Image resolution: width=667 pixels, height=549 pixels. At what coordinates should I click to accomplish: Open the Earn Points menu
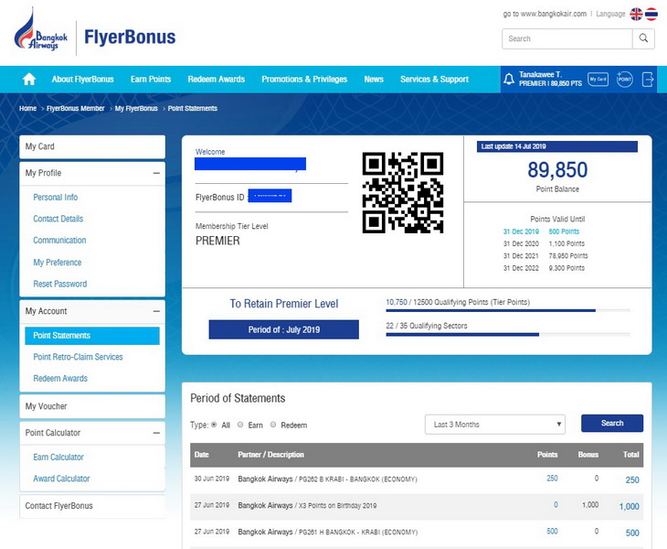coord(151,80)
